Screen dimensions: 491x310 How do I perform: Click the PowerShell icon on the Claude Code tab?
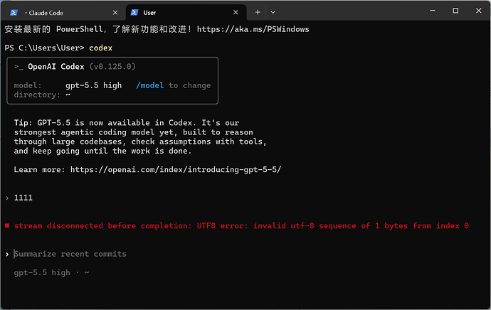(x=14, y=13)
